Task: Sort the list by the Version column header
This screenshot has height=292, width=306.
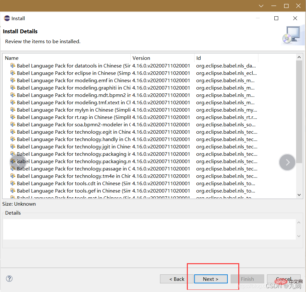Action: tap(162, 58)
